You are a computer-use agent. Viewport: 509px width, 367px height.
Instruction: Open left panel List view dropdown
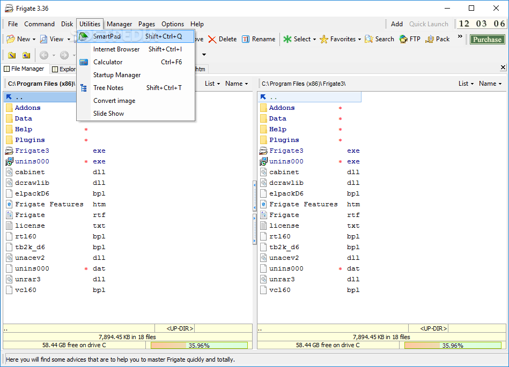pyautogui.click(x=212, y=84)
